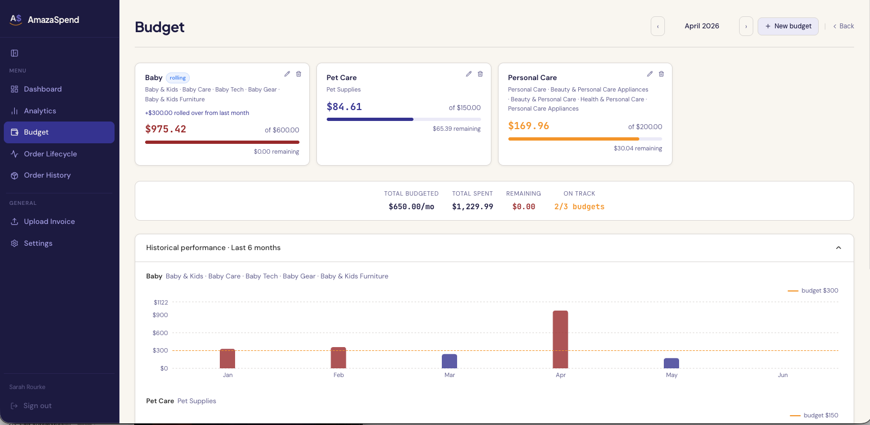This screenshot has height=425, width=870.
Task: Click the Budget page heading
Action: pyautogui.click(x=160, y=27)
